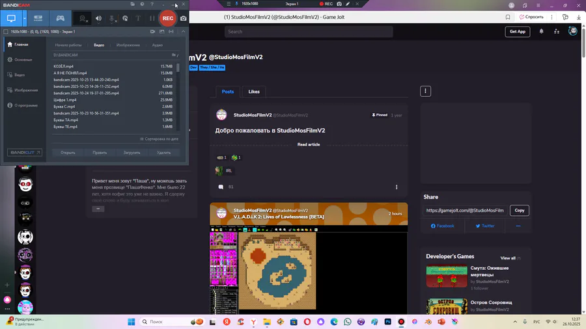
Task: Open Game Jolt friends icon
Action: pyautogui.click(x=557, y=31)
